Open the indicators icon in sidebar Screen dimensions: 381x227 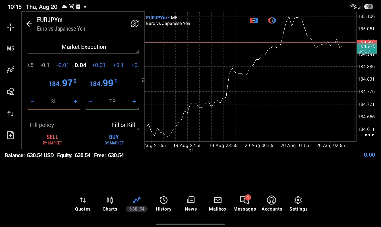coord(11,70)
